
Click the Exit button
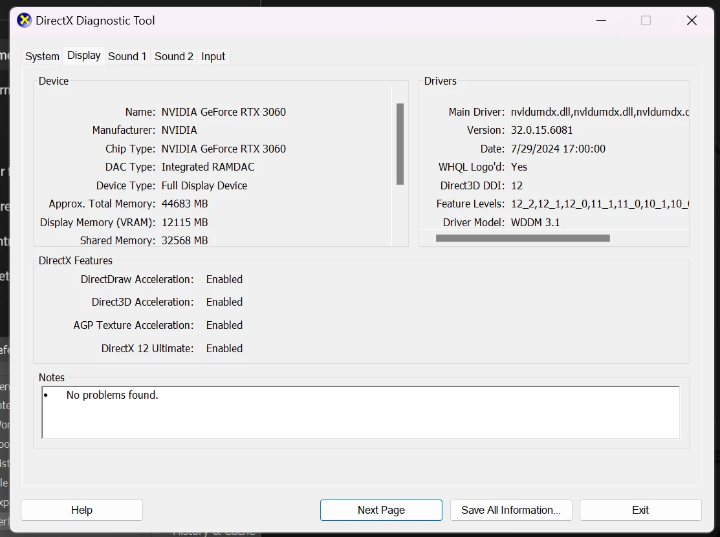tap(640, 510)
